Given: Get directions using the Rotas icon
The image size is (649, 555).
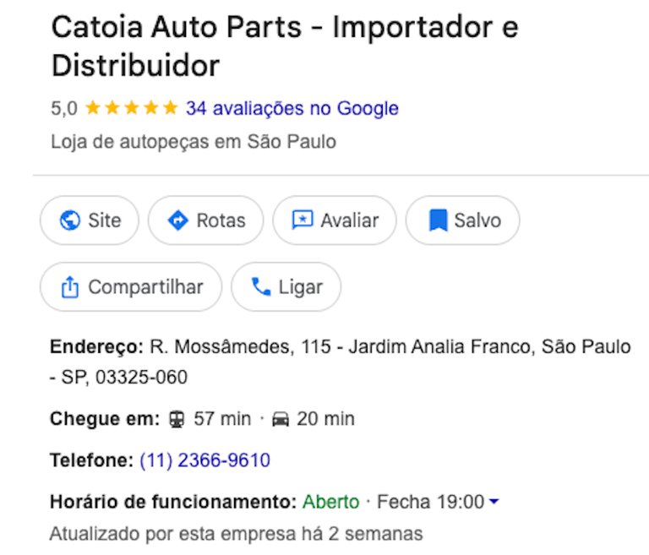Looking at the screenshot, I should pos(177,220).
